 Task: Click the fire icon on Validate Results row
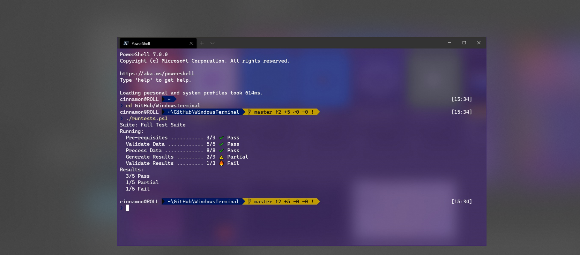[221, 163]
